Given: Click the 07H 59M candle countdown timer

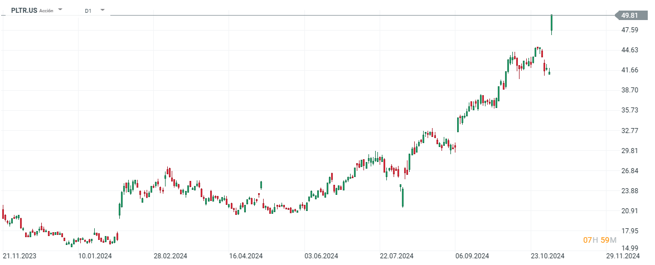Looking at the screenshot, I should pyautogui.click(x=599, y=240).
